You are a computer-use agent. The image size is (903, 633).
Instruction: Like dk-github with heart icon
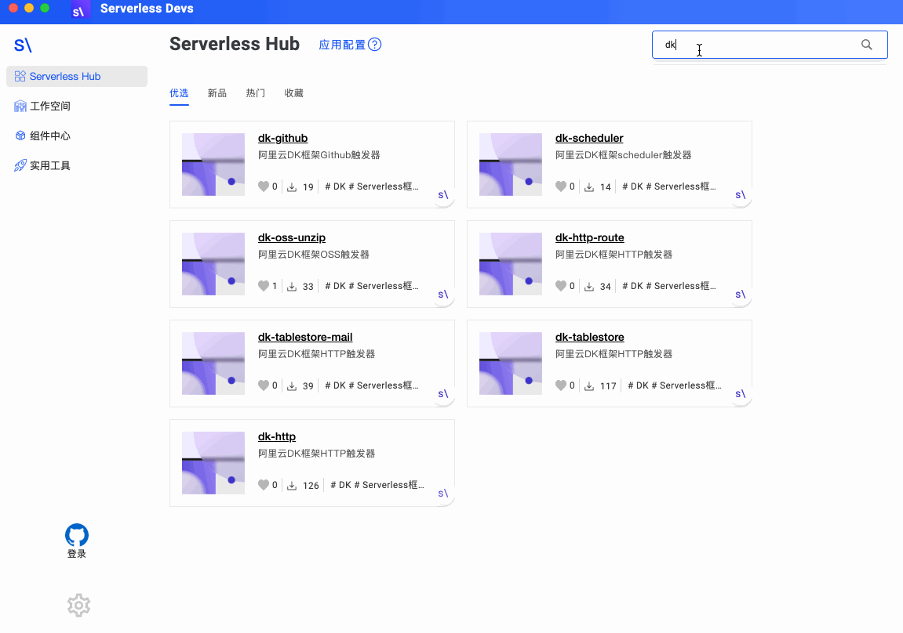coord(263,186)
